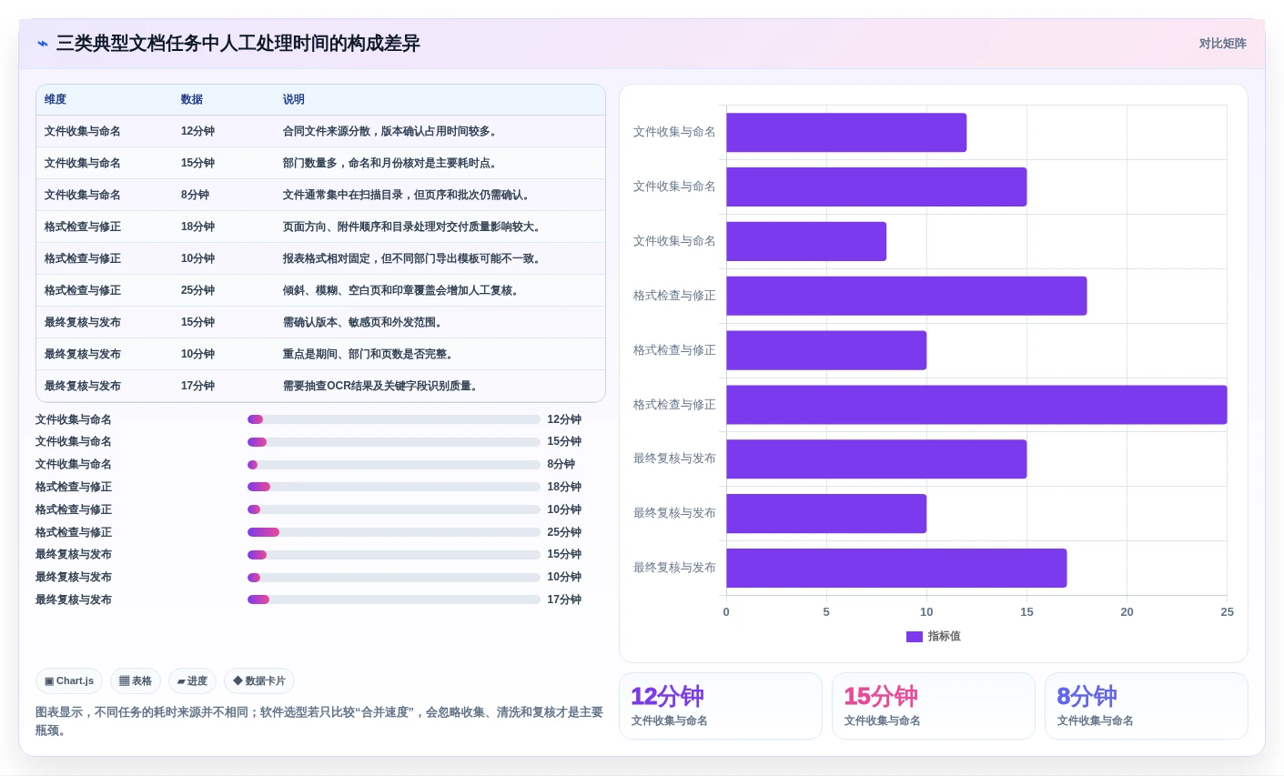
Task: Click the x-axis tick label 0
Action: (x=726, y=612)
